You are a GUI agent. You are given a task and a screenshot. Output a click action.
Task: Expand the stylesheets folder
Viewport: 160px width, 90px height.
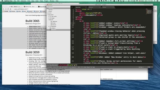(x=49, y=26)
